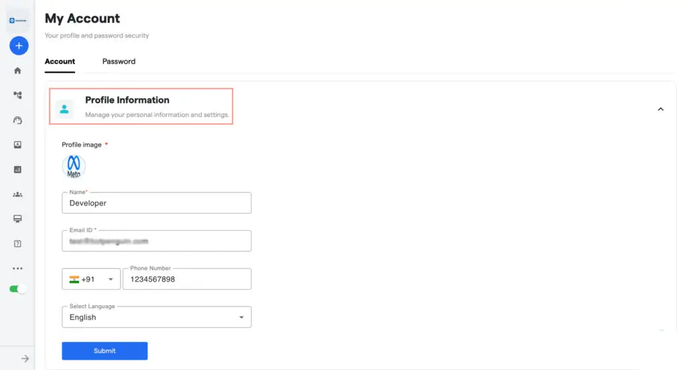
Task: Open the +91 country code dropdown
Action: coord(91,279)
